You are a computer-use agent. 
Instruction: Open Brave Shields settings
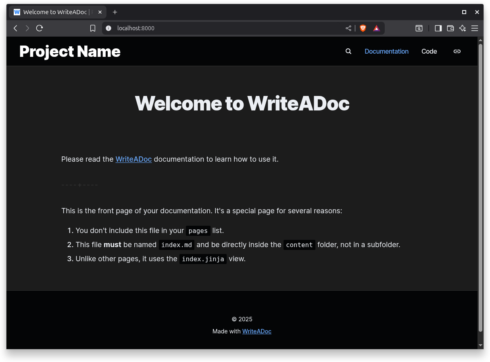[363, 28]
